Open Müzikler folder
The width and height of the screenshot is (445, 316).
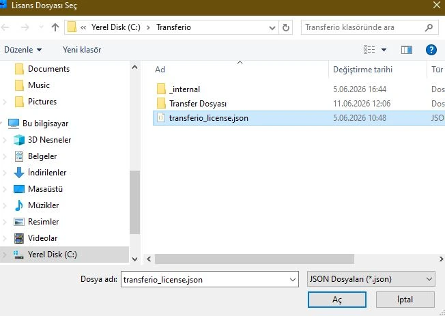pos(43,205)
